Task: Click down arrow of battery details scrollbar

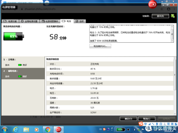Action: click(175, 114)
